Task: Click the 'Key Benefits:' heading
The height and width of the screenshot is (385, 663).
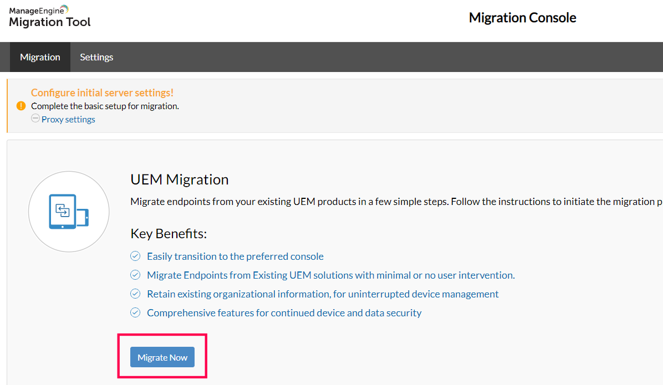Action: tap(169, 234)
